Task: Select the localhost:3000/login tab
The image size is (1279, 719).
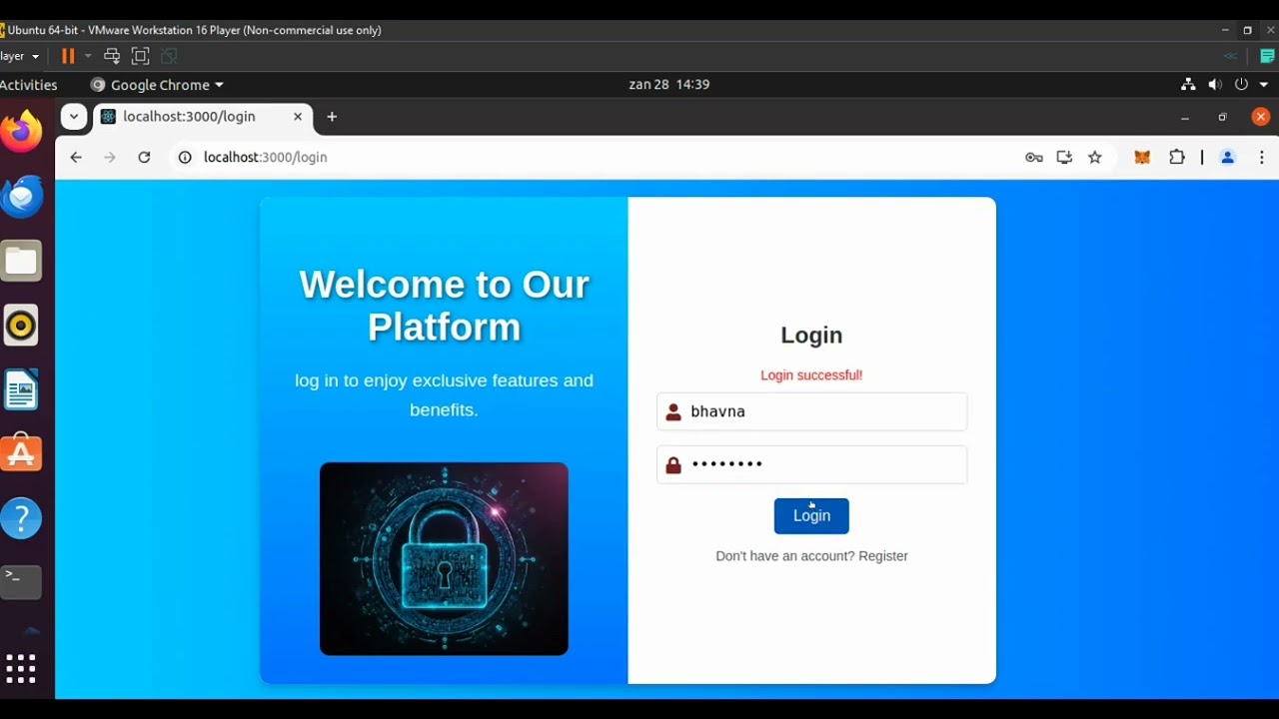Action: tap(203, 117)
